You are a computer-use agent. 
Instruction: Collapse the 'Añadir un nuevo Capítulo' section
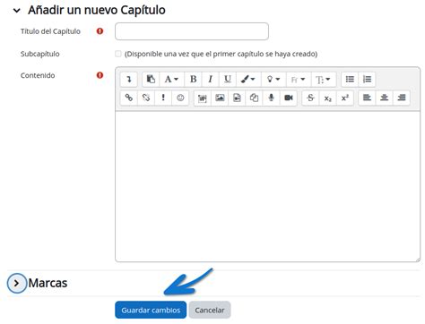tap(17, 11)
